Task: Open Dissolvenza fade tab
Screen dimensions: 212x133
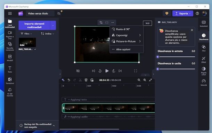Action: [204, 37]
